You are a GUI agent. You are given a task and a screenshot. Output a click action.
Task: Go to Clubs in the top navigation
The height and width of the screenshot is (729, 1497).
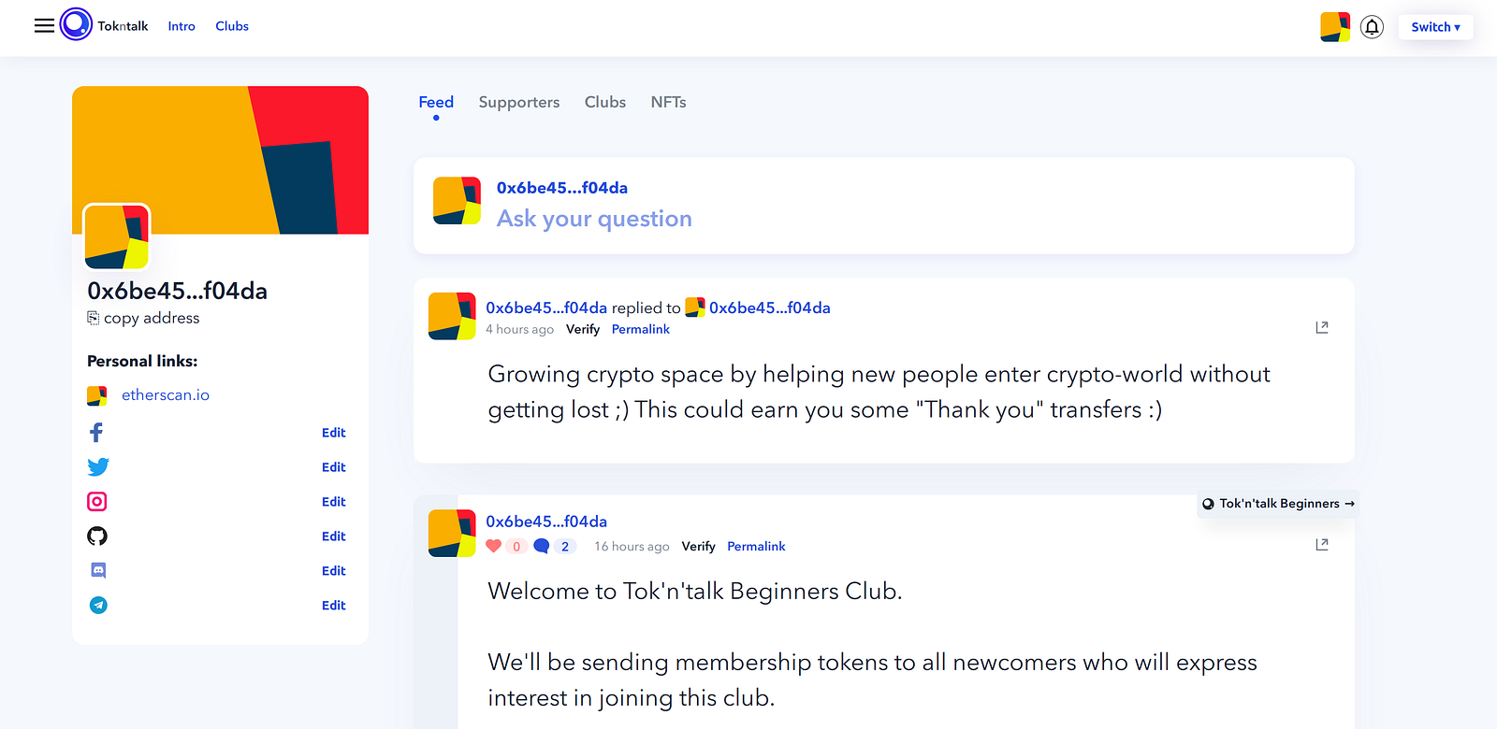click(232, 26)
